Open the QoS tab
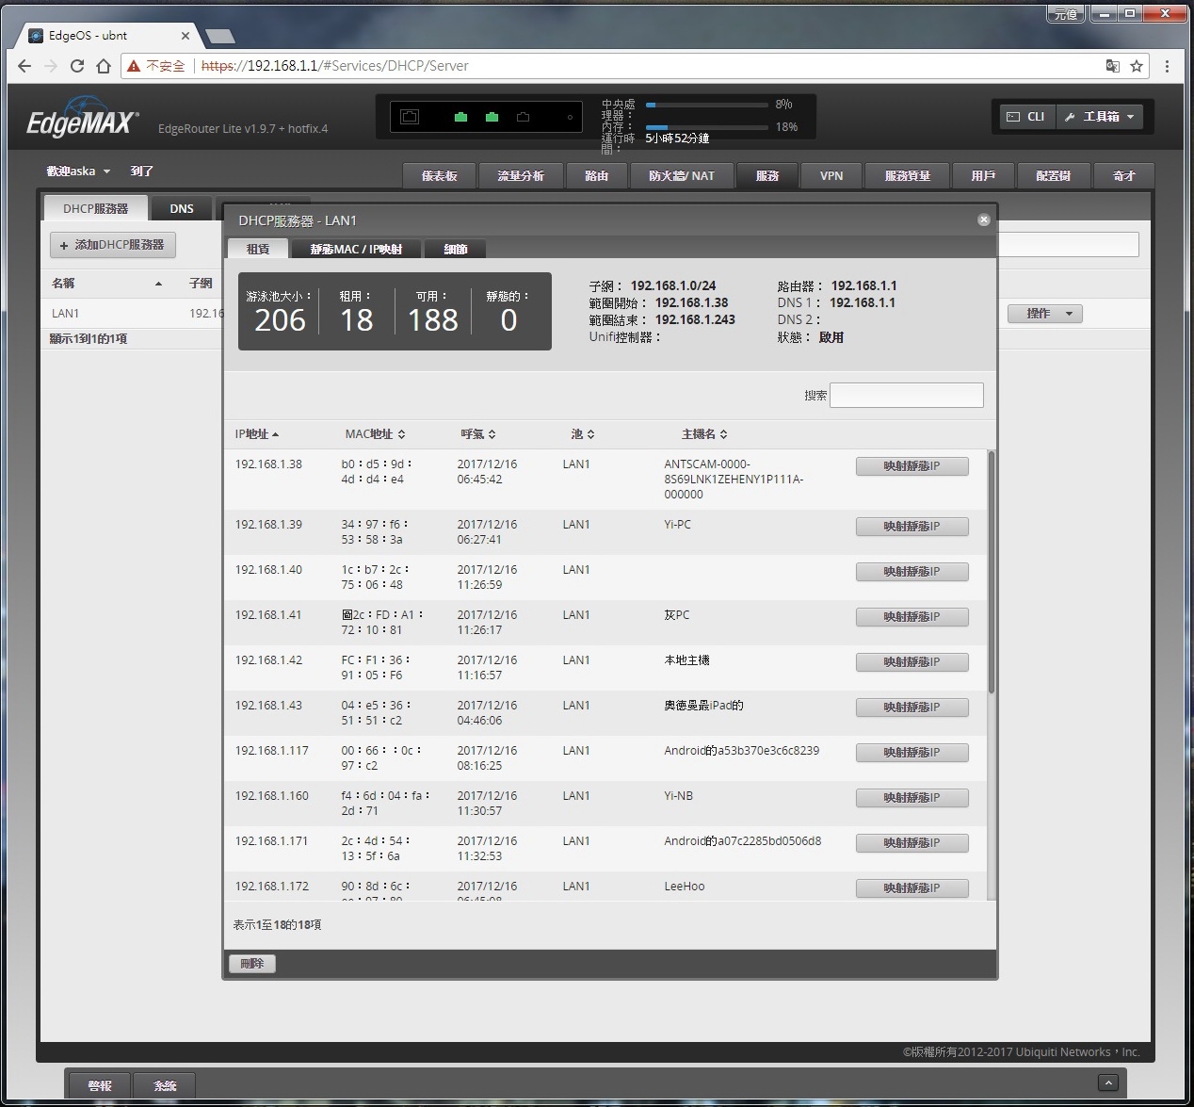Screen dimensions: 1194x1107 coord(908,176)
